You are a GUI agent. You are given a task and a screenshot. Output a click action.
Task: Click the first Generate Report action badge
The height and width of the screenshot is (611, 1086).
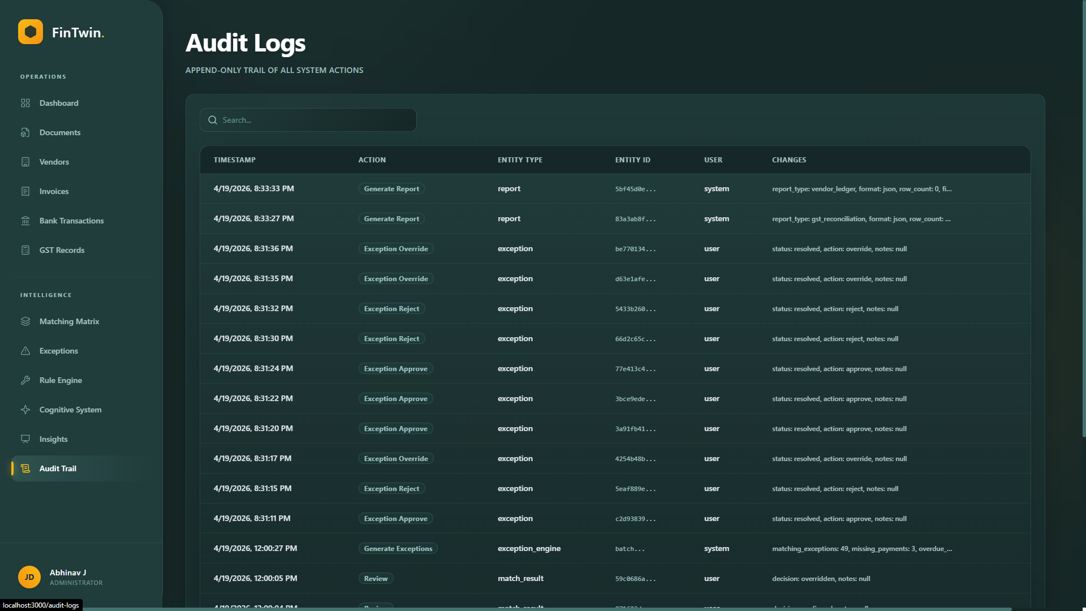click(391, 189)
